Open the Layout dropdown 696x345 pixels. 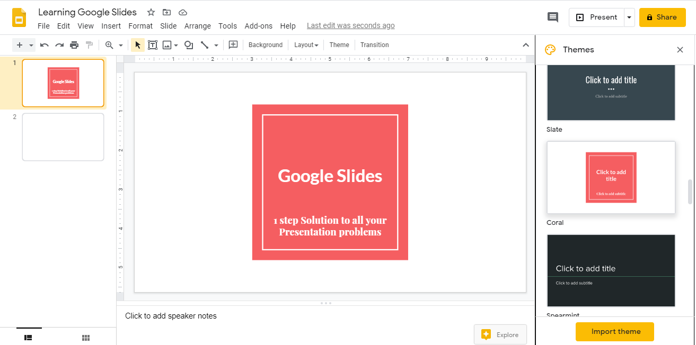click(306, 45)
